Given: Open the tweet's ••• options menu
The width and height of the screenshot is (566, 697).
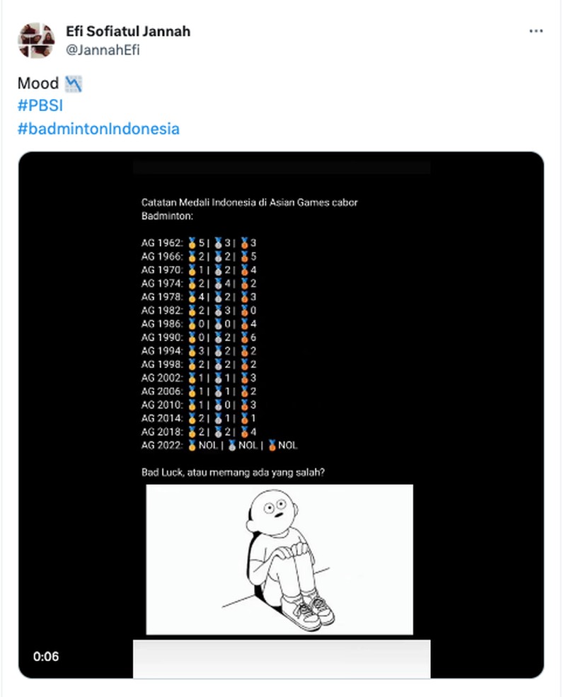Looking at the screenshot, I should (x=536, y=31).
